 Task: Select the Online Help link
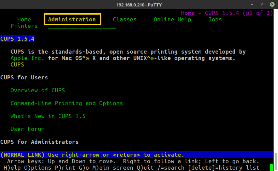172,19
